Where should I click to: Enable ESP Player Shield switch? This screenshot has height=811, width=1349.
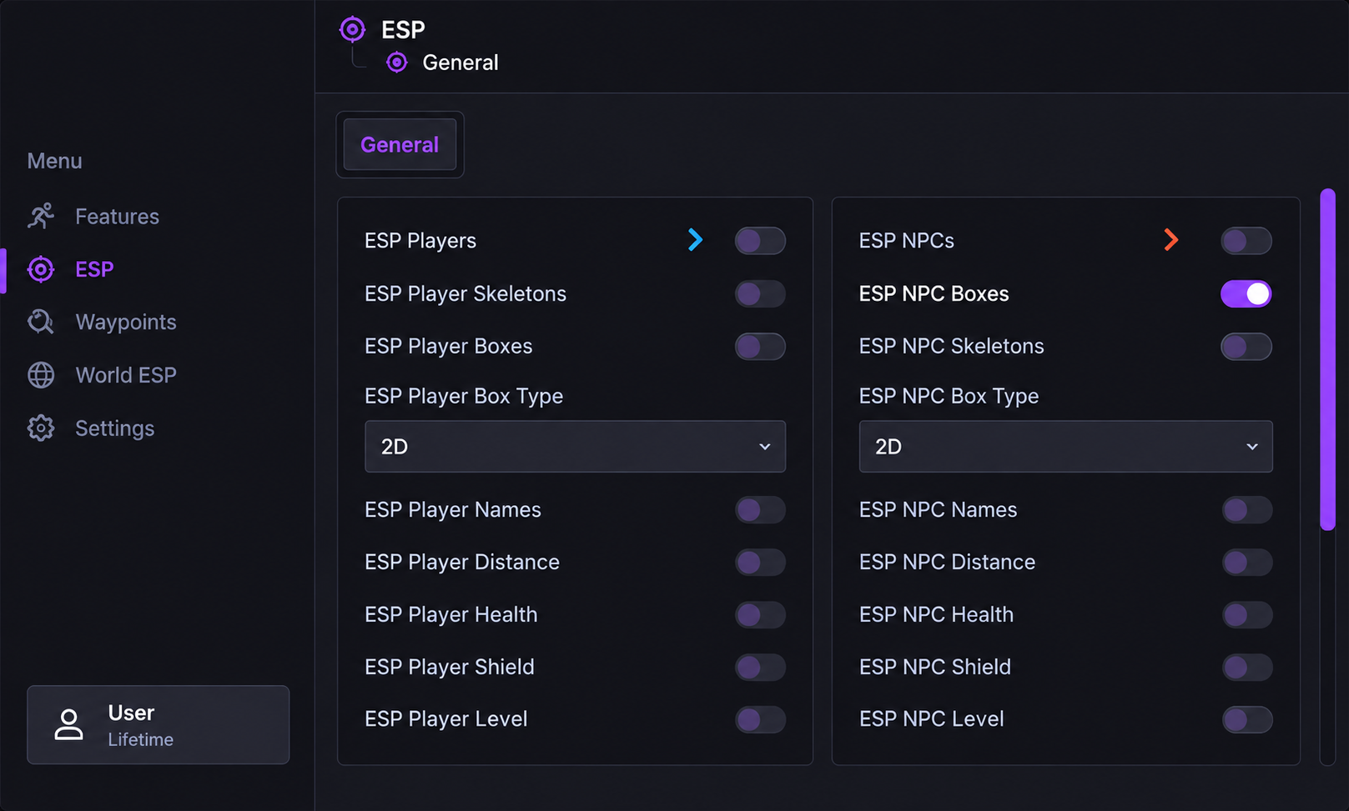pyautogui.click(x=760, y=667)
